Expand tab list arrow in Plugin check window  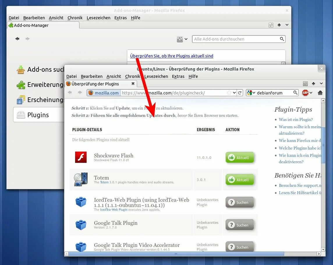[321, 83]
